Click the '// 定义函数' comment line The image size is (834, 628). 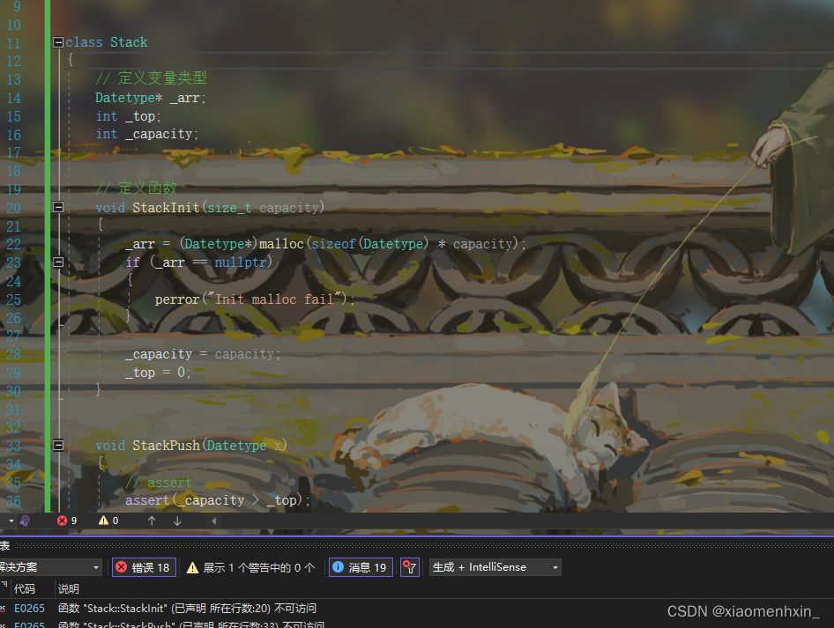pyautogui.click(x=136, y=188)
